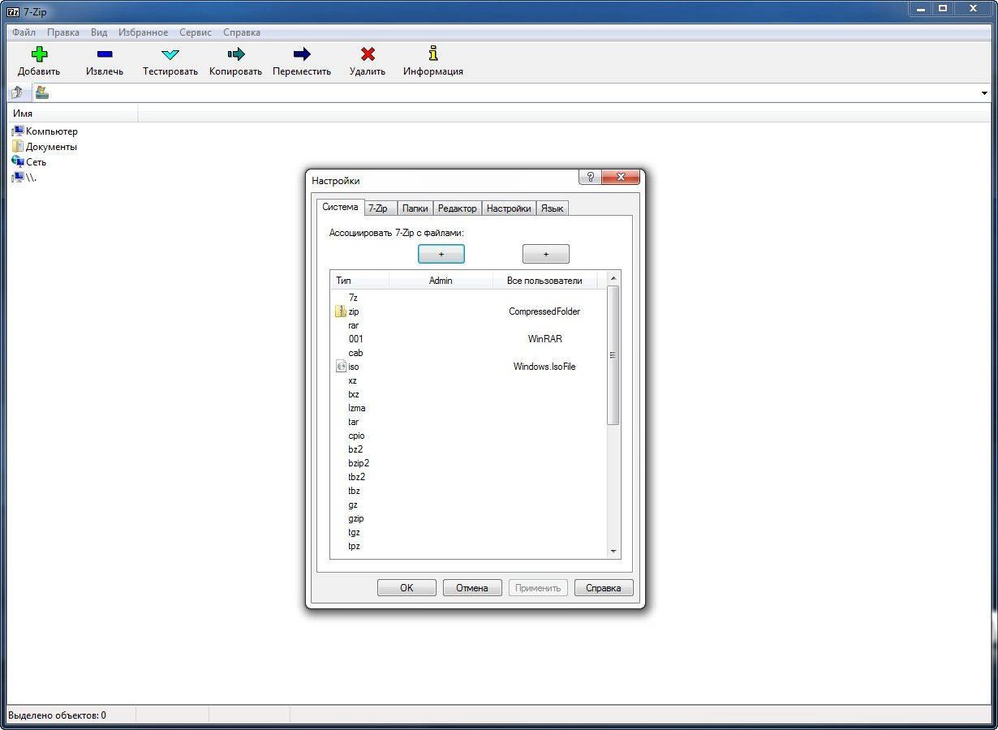The height and width of the screenshot is (730, 998).
Task: Select the tar row in type list
Action: coord(469,422)
